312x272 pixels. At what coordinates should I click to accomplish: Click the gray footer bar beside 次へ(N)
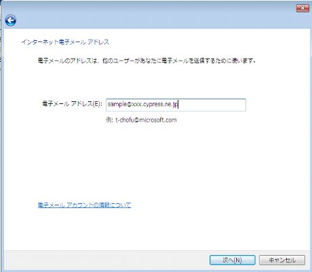point(106,260)
